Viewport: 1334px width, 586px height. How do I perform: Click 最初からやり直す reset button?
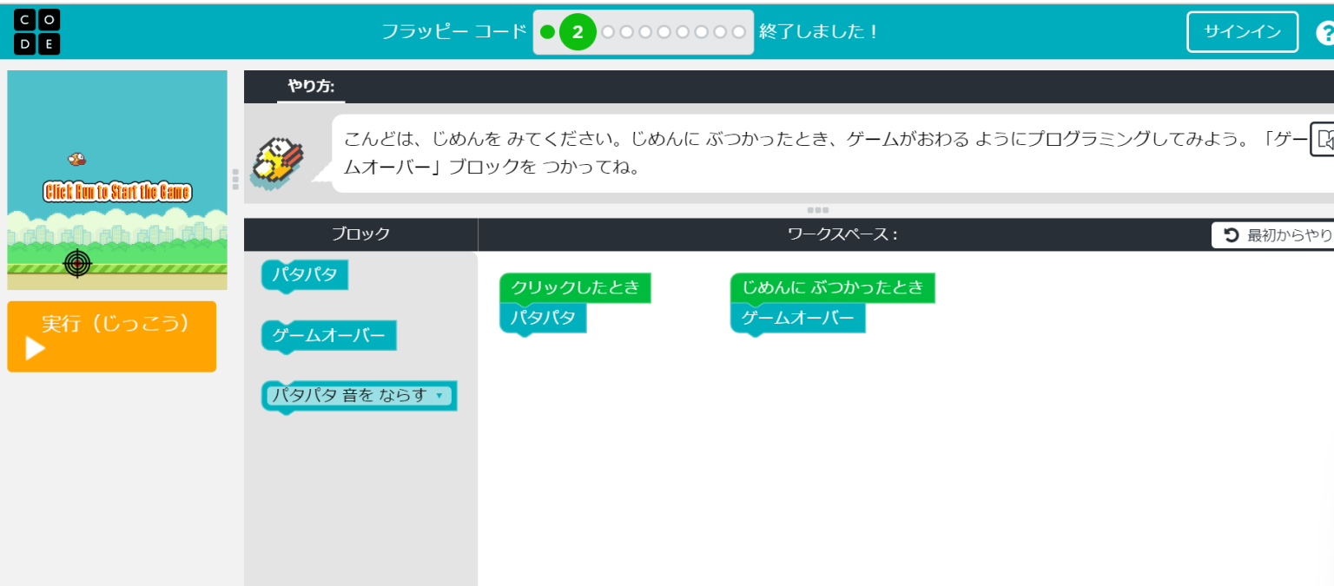click(x=1274, y=235)
